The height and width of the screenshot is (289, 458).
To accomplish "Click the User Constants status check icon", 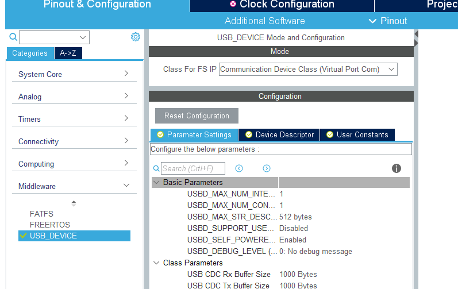I will click(330, 134).
